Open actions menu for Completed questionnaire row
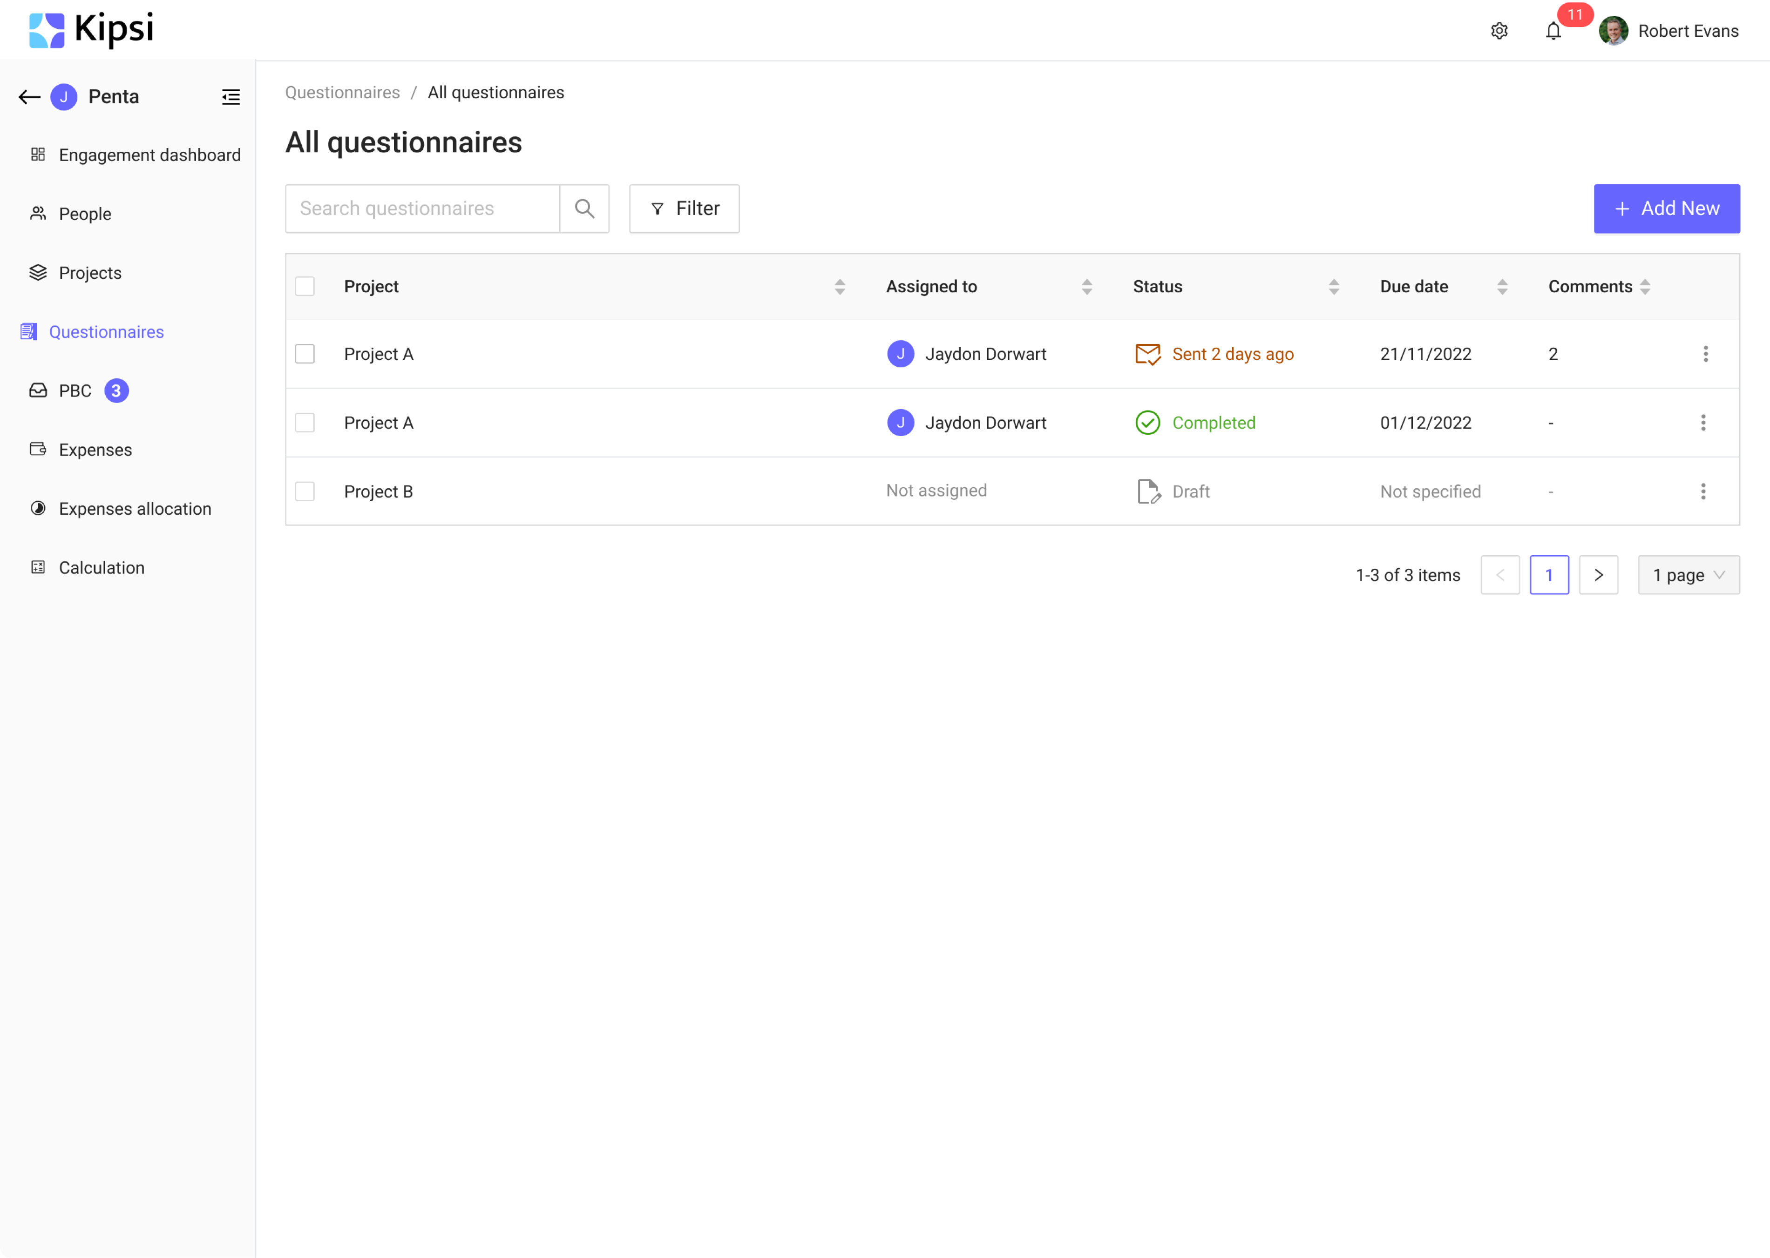 [1702, 422]
